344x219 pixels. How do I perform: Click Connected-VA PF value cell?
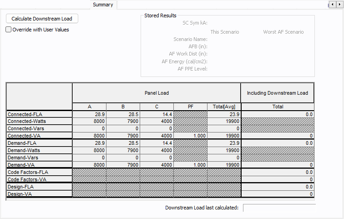[190, 136]
